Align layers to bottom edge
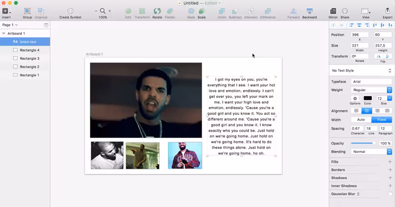Viewport: 395px width, 207px height. (x=390, y=25)
